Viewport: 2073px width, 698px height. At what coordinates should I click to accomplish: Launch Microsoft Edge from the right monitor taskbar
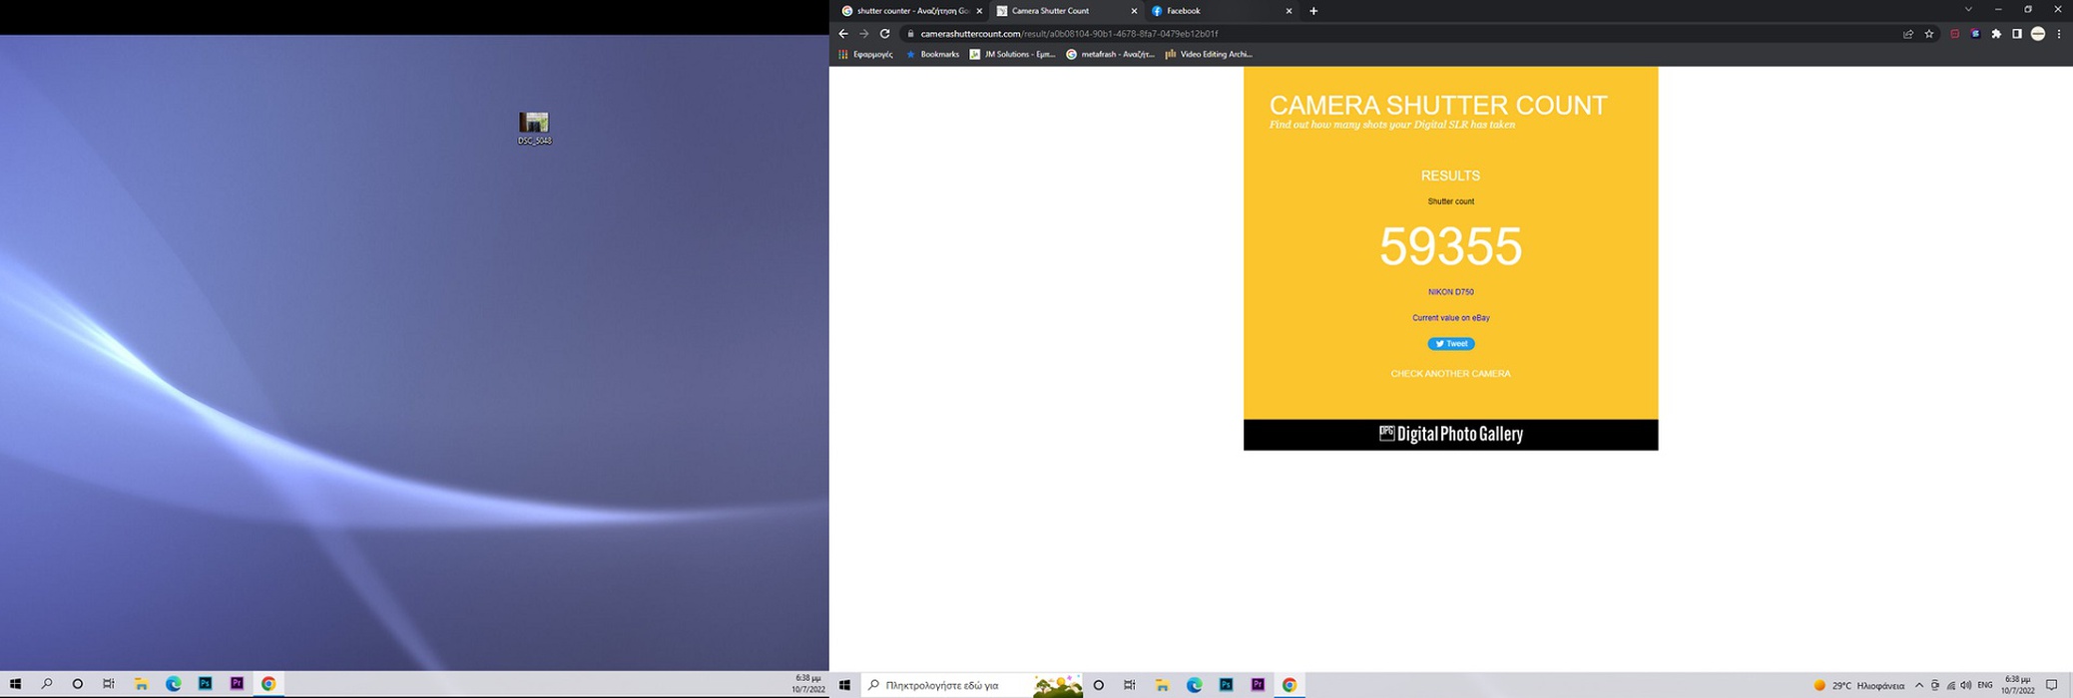(x=1194, y=685)
